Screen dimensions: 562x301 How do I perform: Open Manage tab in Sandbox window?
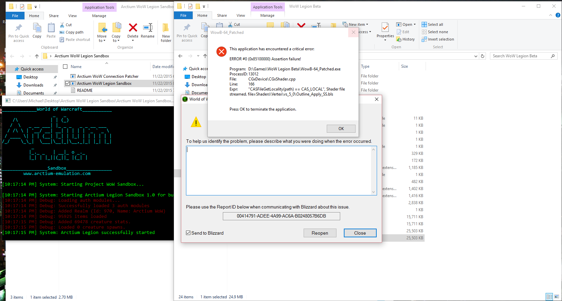(x=99, y=16)
